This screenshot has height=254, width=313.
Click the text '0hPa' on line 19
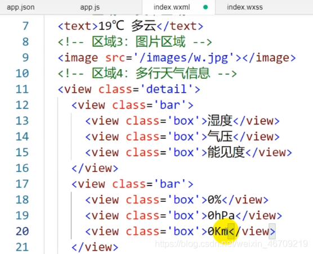coord(221,215)
